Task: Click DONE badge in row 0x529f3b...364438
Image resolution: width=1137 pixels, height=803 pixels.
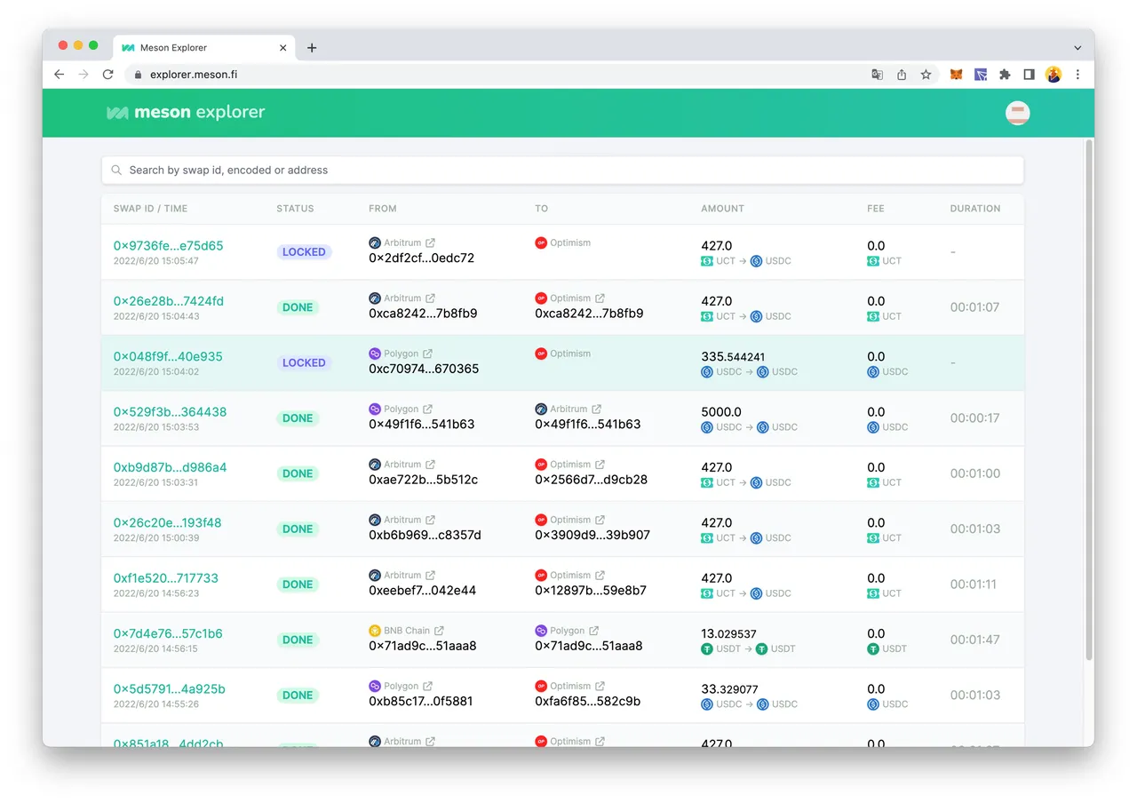Action: click(298, 418)
